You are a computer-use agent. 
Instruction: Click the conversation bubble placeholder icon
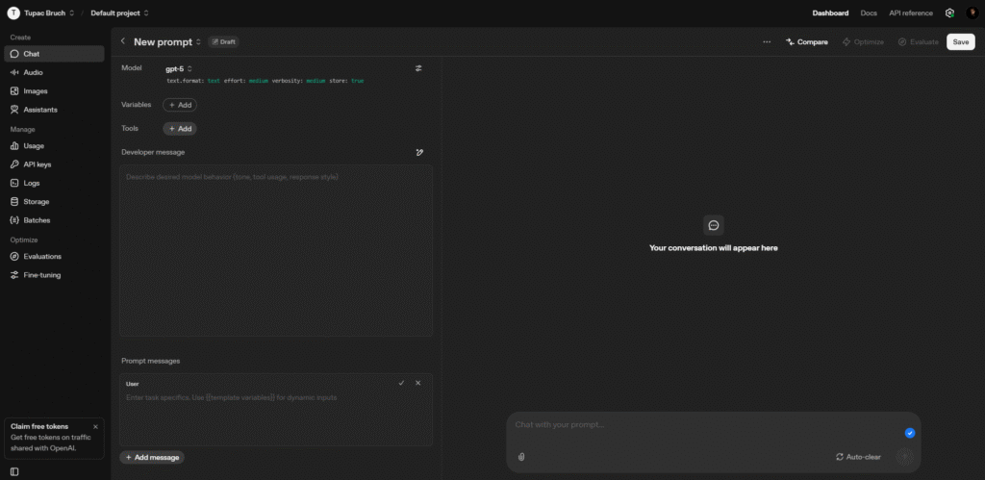[714, 225]
